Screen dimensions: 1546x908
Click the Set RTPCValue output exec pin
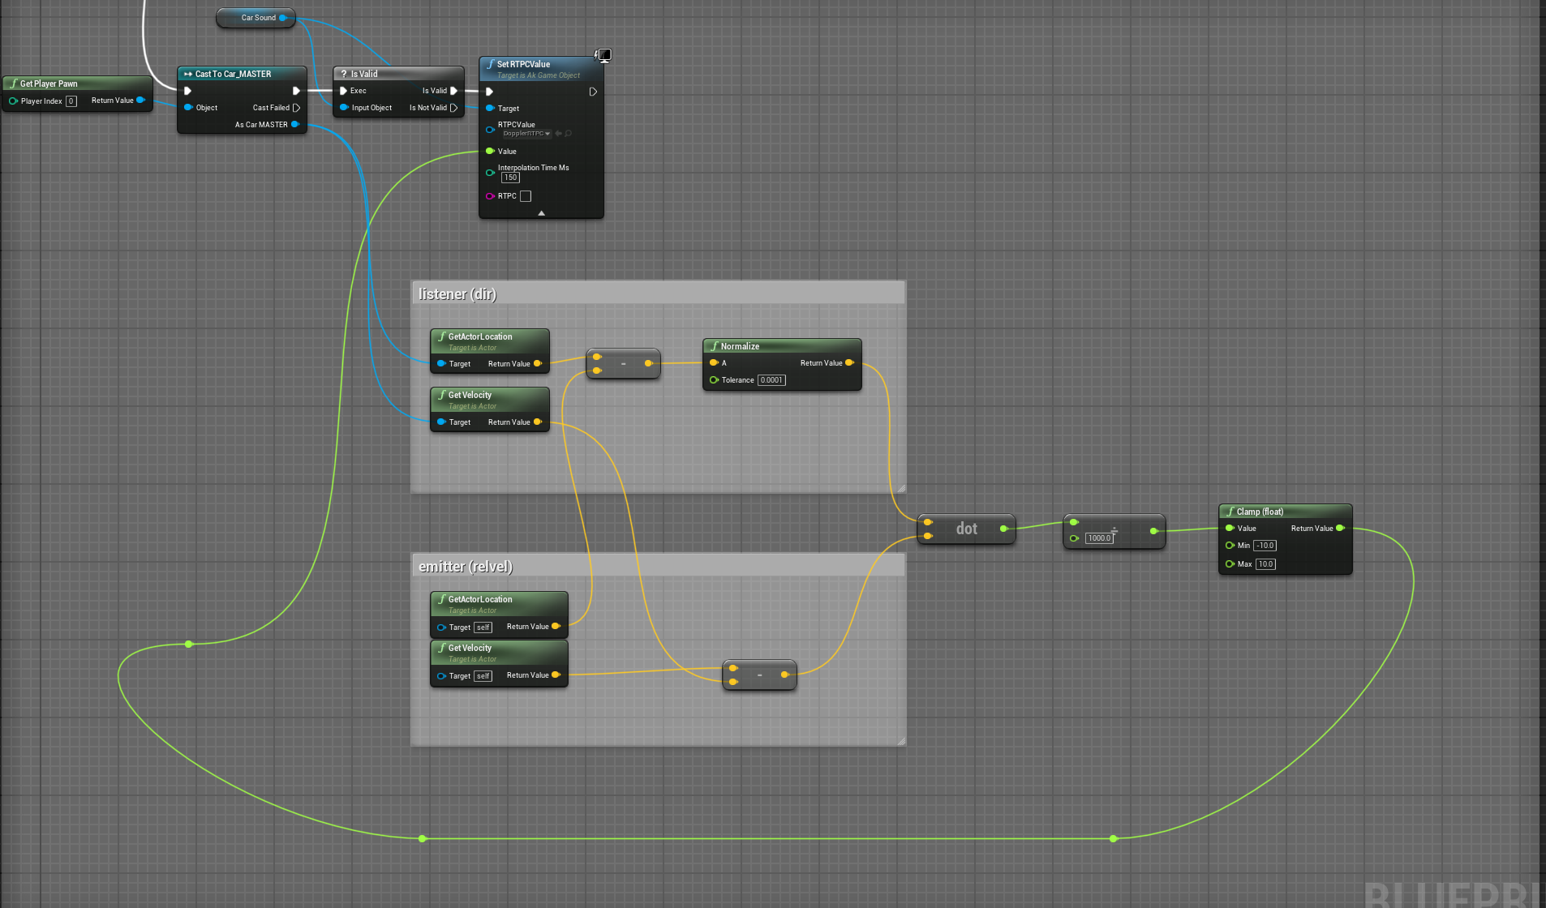pos(593,92)
